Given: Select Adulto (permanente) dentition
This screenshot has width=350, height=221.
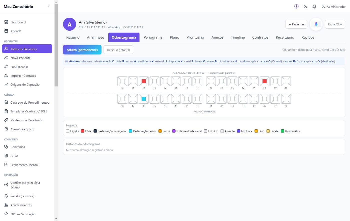Looking at the screenshot, I should tap(82, 50).
